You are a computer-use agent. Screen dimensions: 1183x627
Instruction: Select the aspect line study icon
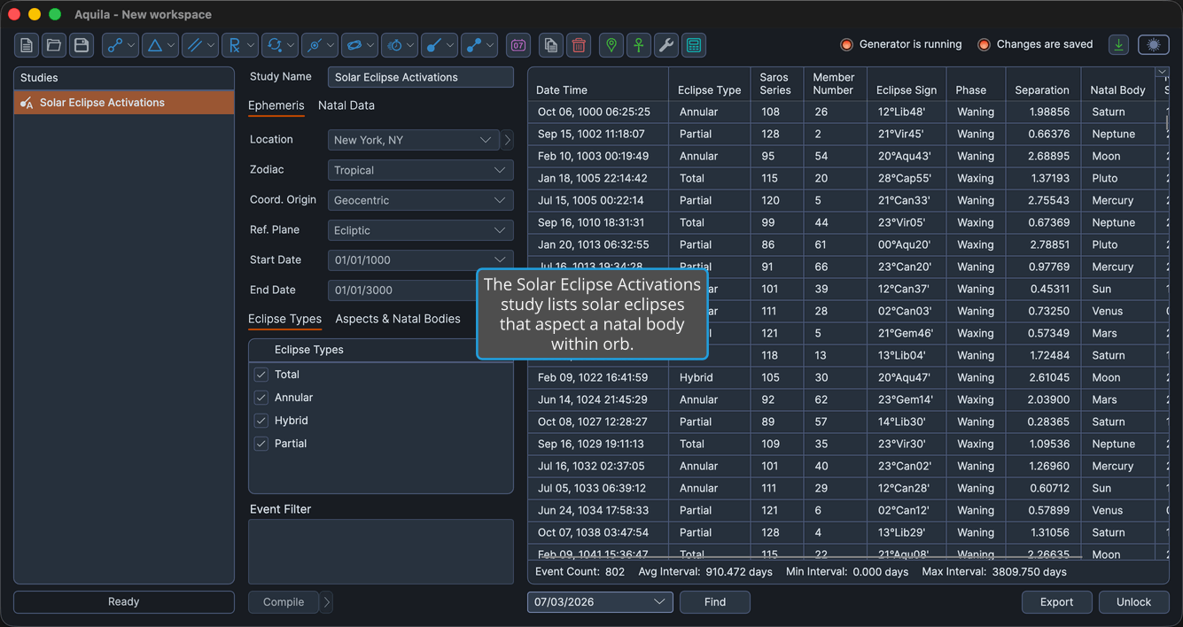[x=114, y=45]
